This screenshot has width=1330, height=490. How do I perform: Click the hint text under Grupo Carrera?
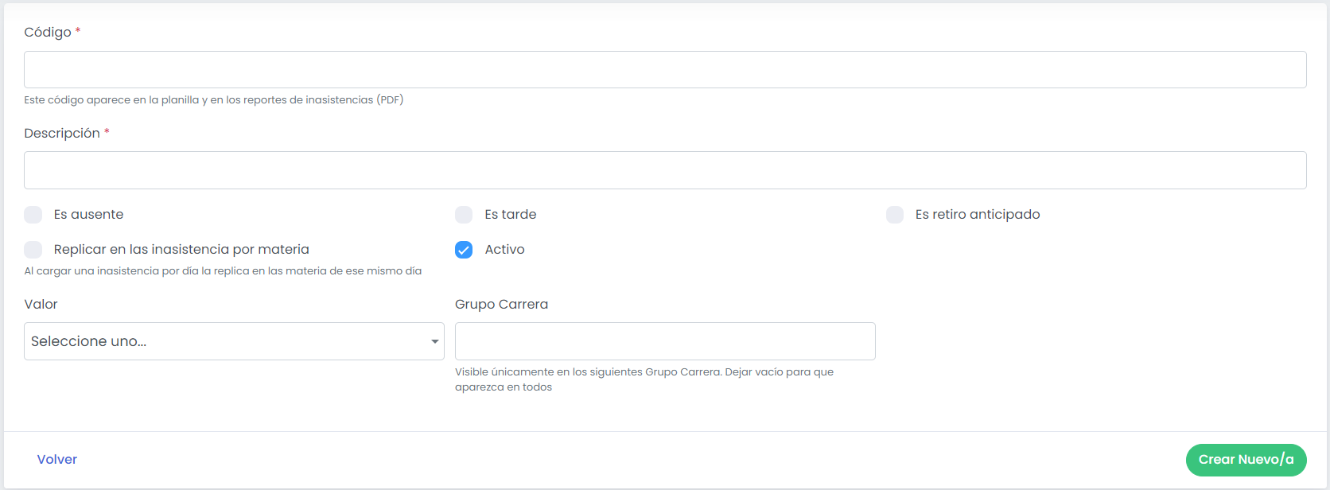(644, 379)
